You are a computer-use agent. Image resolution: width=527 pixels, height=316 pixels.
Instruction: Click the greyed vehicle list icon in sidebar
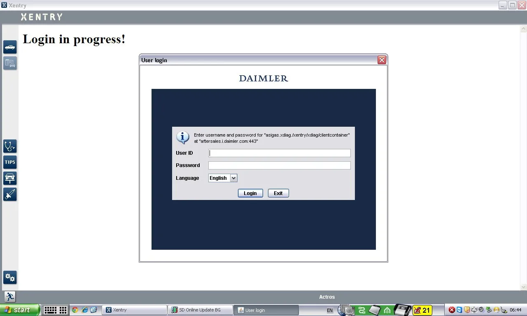10,63
